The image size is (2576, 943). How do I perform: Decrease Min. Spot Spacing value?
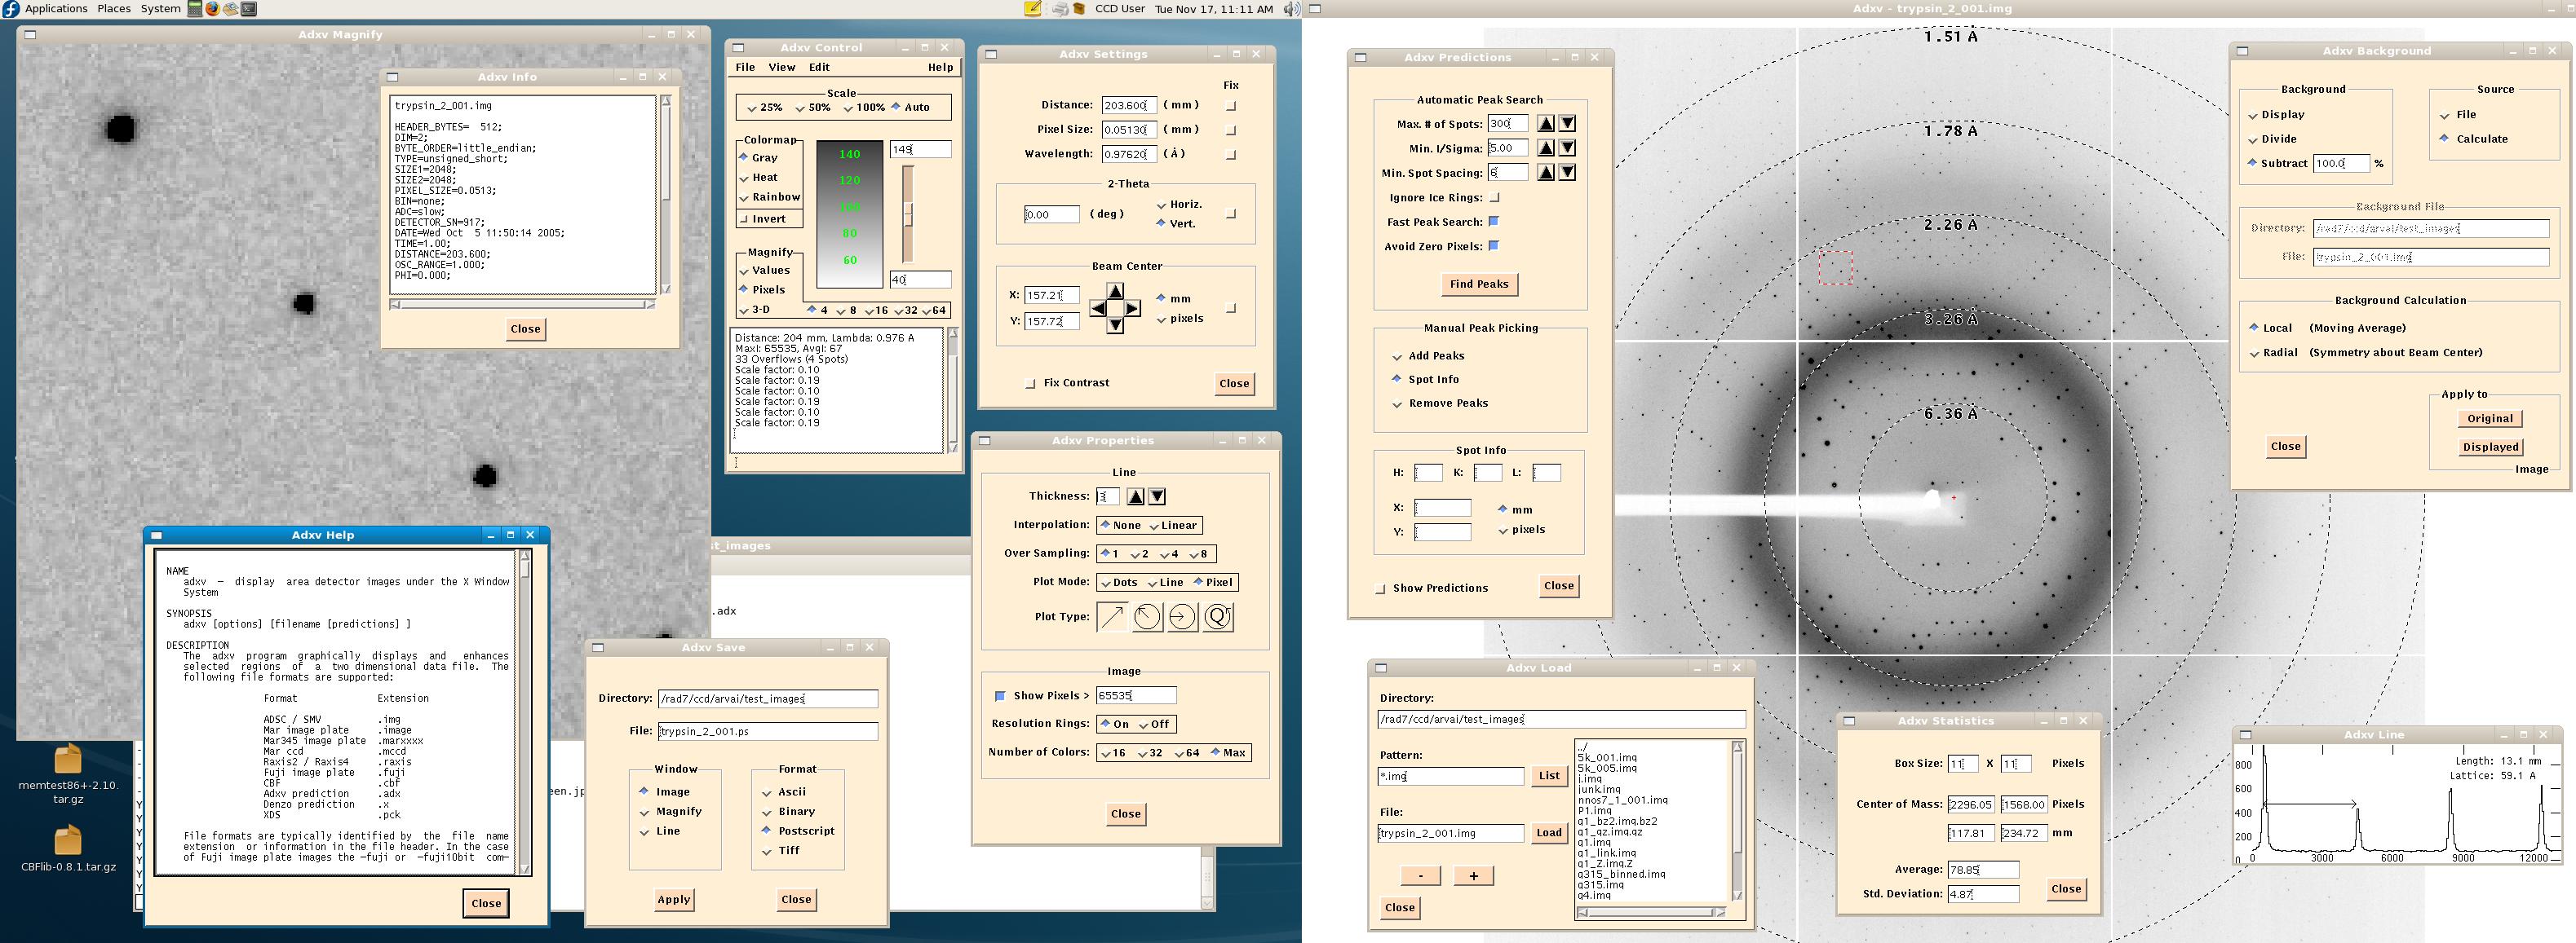pos(1568,173)
